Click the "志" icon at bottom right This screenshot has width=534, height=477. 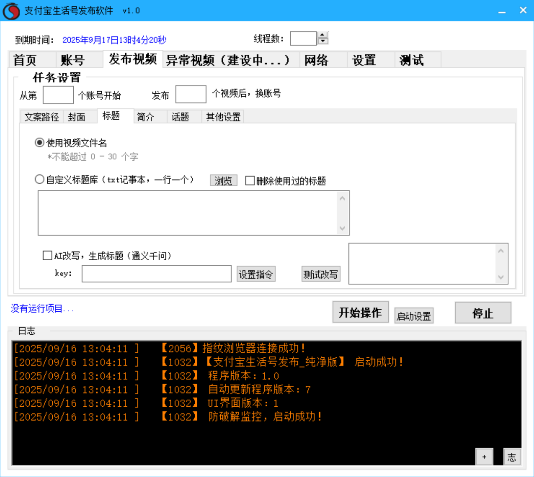[x=512, y=456]
